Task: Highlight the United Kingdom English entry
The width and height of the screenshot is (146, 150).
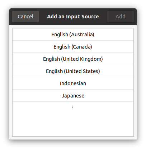Action: (73, 59)
